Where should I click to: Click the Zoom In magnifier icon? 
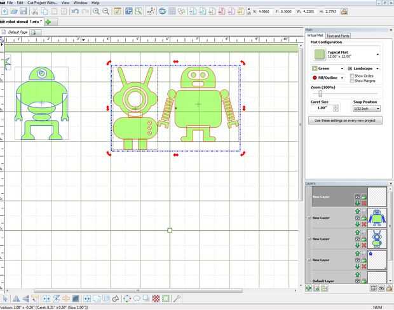tap(96, 11)
